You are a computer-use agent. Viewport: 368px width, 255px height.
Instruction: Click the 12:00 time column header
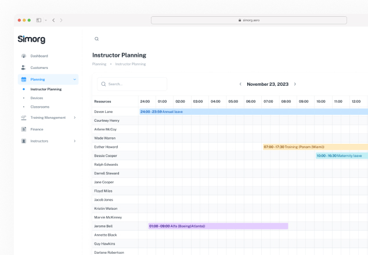[x=356, y=101]
